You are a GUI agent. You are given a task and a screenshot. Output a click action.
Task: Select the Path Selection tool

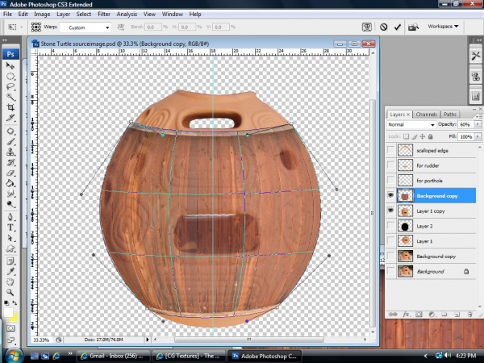point(10,238)
